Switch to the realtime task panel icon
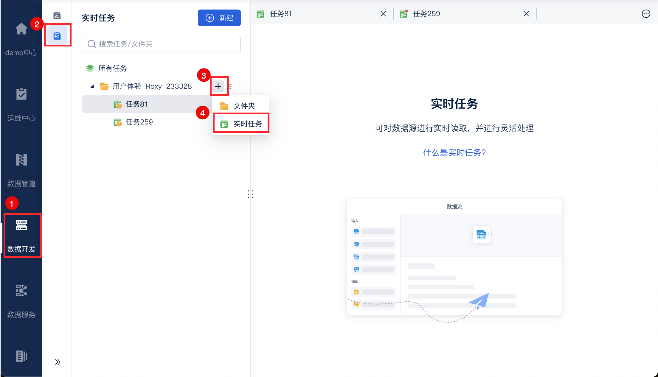 click(x=57, y=36)
